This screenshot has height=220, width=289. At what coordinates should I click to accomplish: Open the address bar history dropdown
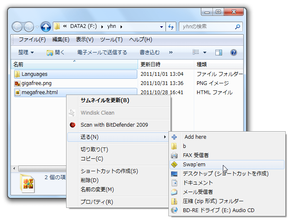pyautogui.click(x=161, y=27)
